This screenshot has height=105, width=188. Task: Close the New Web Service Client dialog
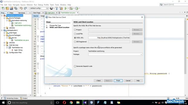click(142, 17)
